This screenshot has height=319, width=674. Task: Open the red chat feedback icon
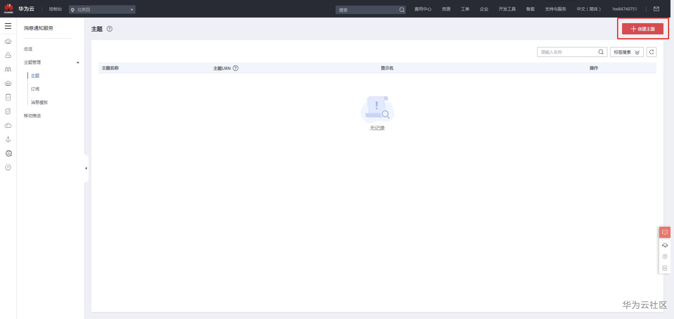(665, 232)
